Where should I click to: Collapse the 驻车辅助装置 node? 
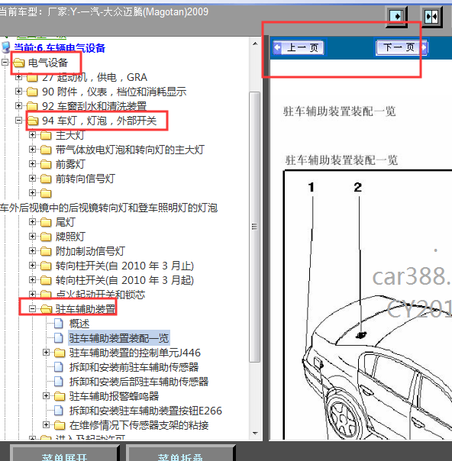pyautogui.click(x=32, y=308)
